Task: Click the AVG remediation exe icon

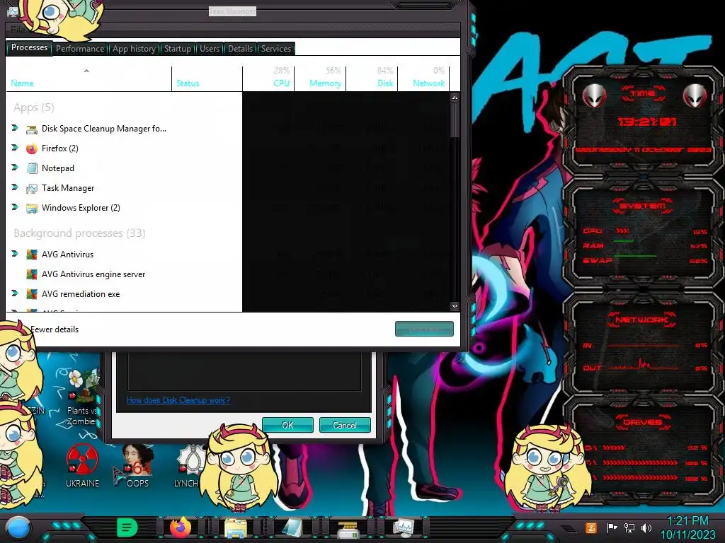Action: [x=31, y=294]
